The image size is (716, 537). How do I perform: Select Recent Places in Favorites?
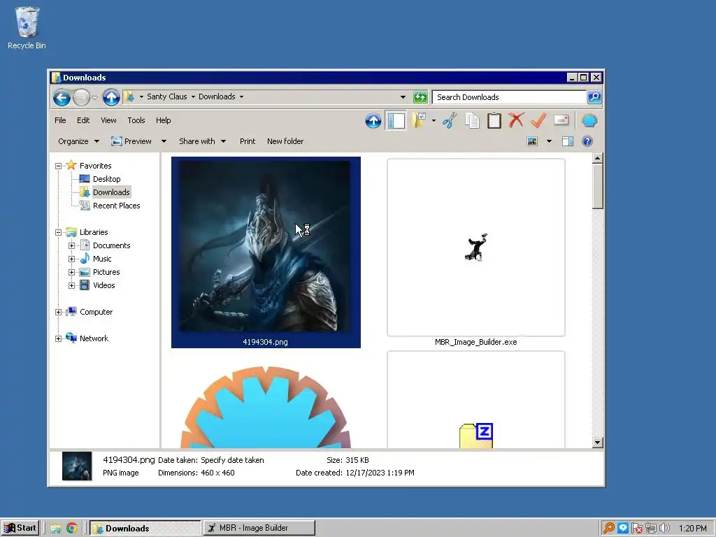(117, 206)
